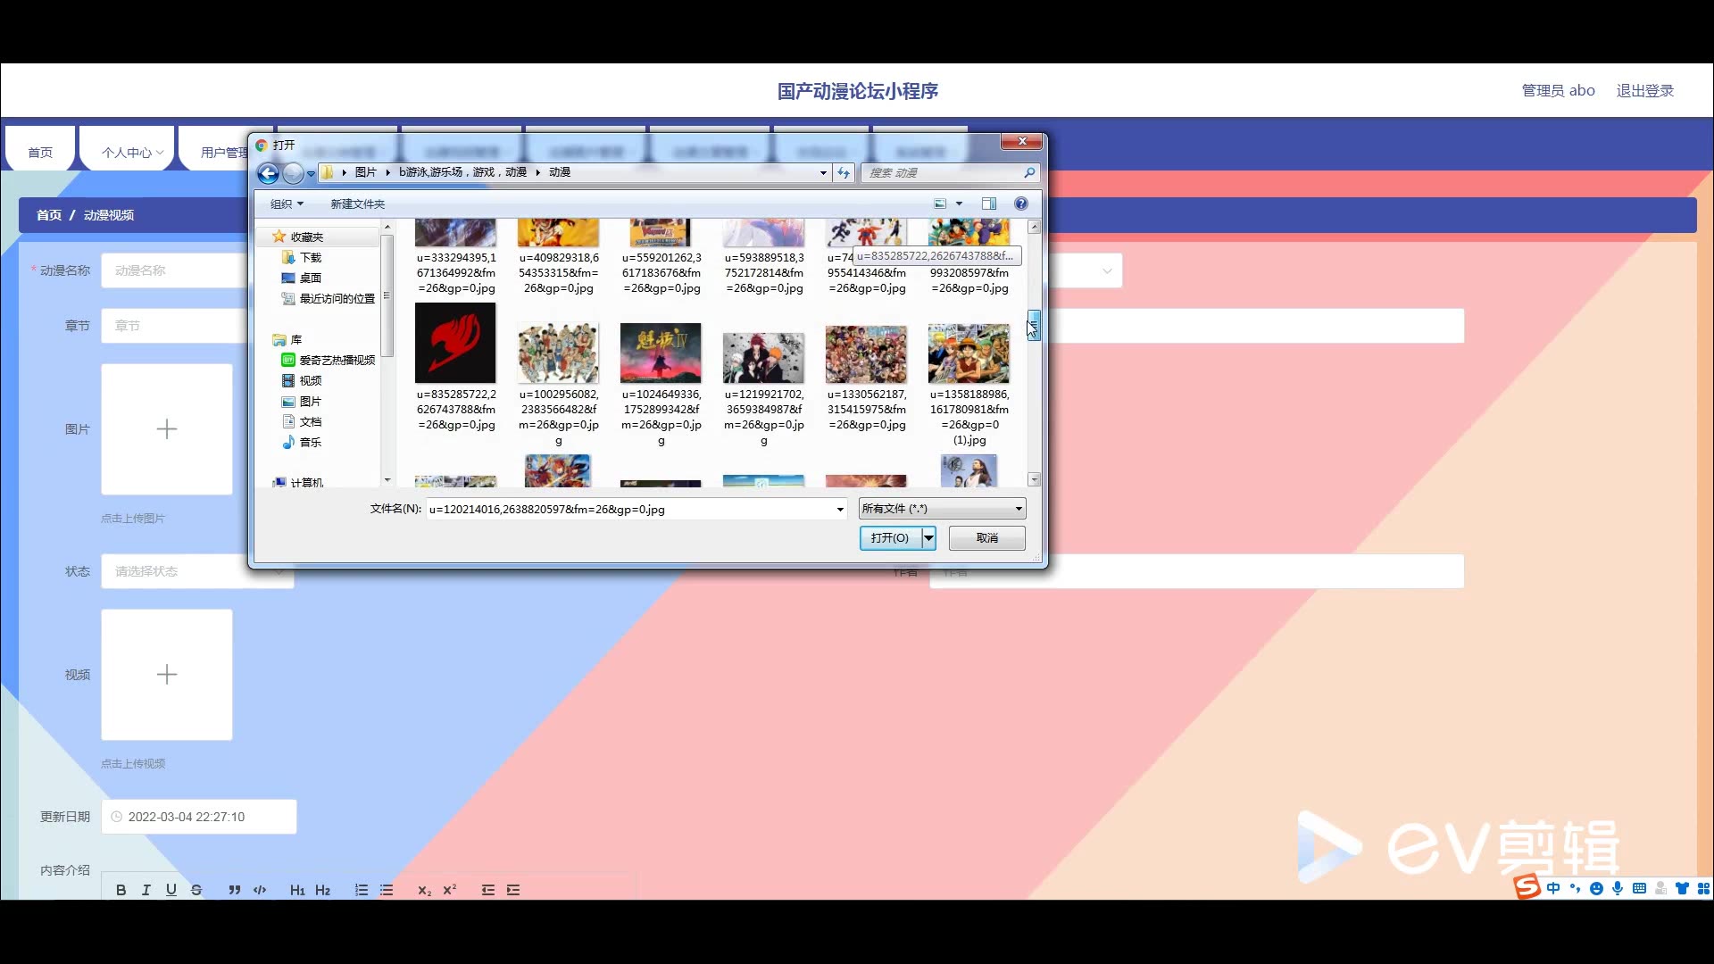Apply italic formatting in editor
Image resolution: width=1714 pixels, height=964 pixels.
click(x=146, y=890)
